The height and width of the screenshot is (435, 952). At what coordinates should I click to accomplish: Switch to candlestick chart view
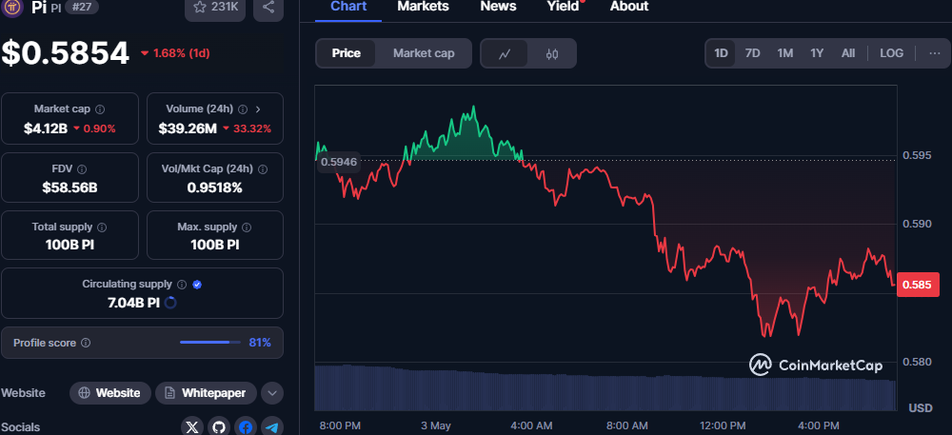[x=552, y=53]
